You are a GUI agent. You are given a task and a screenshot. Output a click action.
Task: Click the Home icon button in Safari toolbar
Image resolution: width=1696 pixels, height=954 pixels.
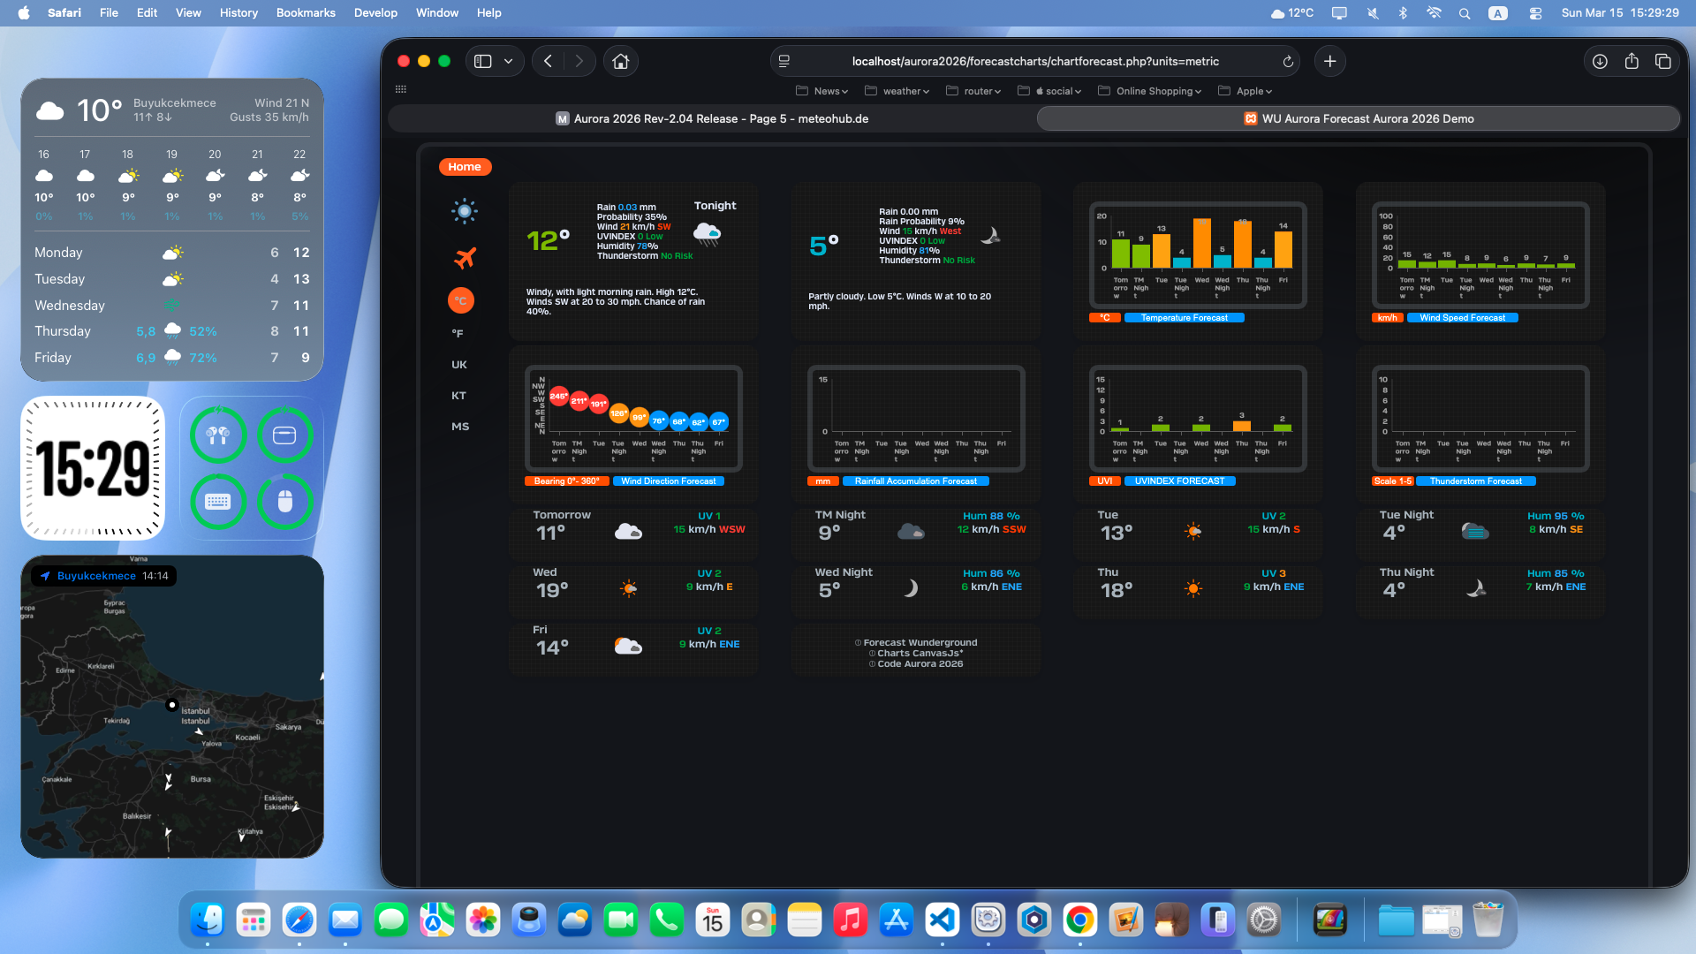[x=621, y=61]
